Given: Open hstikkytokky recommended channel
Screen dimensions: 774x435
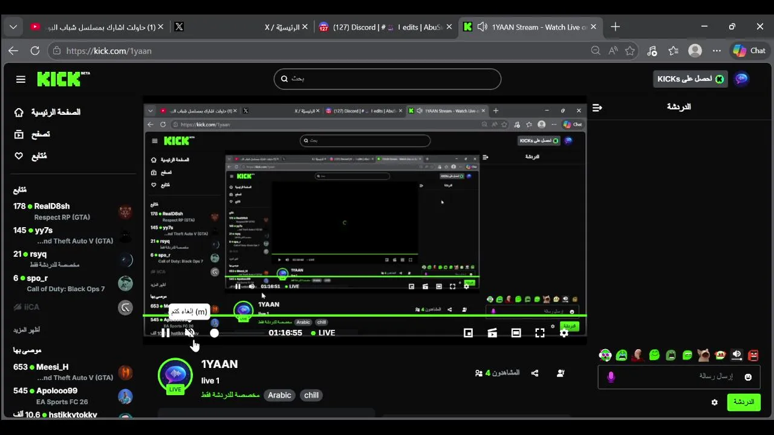Looking at the screenshot, I should pos(73,415).
